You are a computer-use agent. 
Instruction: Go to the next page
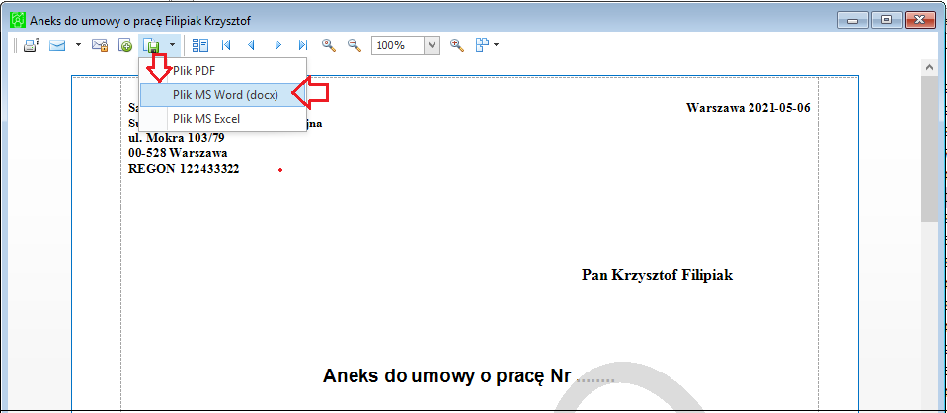point(278,45)
